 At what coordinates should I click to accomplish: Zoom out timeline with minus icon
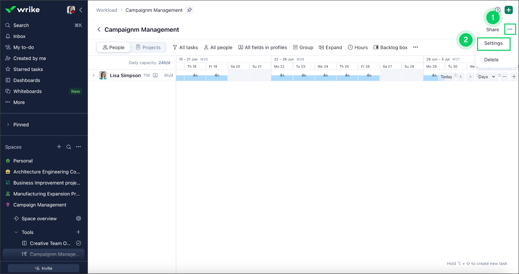pyautogui.click(x=504, y=76)
